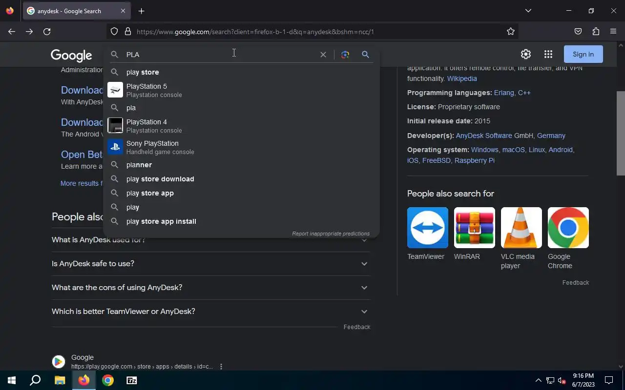Click the Firefox back arrow
This screenshot has width=625, height=390.
[12, 32]
